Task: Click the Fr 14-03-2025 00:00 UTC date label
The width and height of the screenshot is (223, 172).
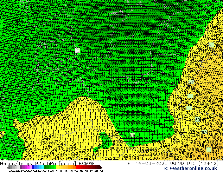Action: (x=173, y=163)
